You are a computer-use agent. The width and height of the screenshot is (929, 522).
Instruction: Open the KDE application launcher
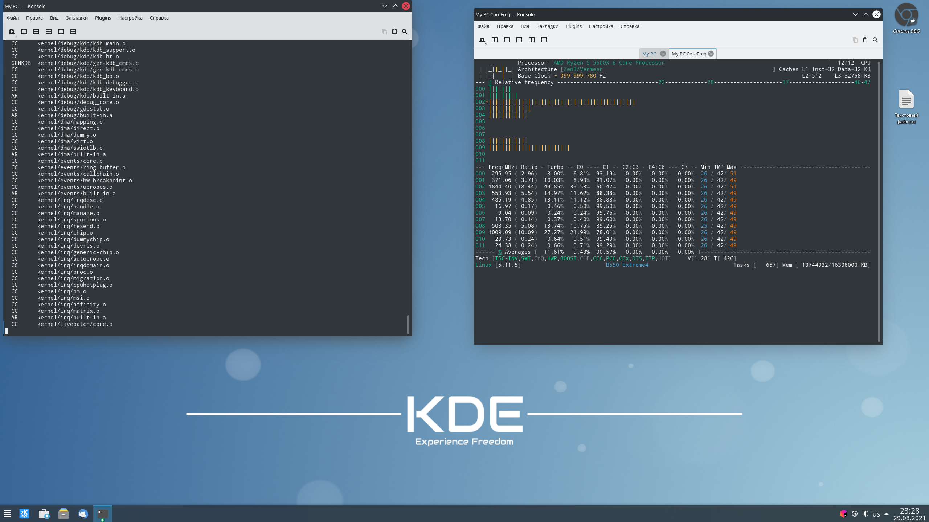(24, 514)
